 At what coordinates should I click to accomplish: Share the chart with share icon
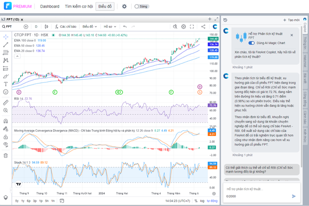tap(203, 27)
